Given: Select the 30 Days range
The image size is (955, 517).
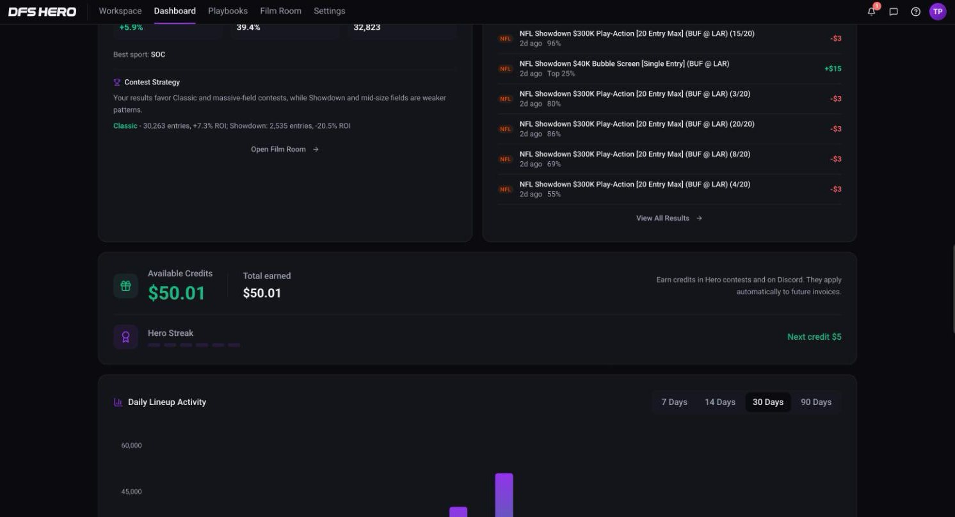Looking at the screenshot, I should (768, 402).
